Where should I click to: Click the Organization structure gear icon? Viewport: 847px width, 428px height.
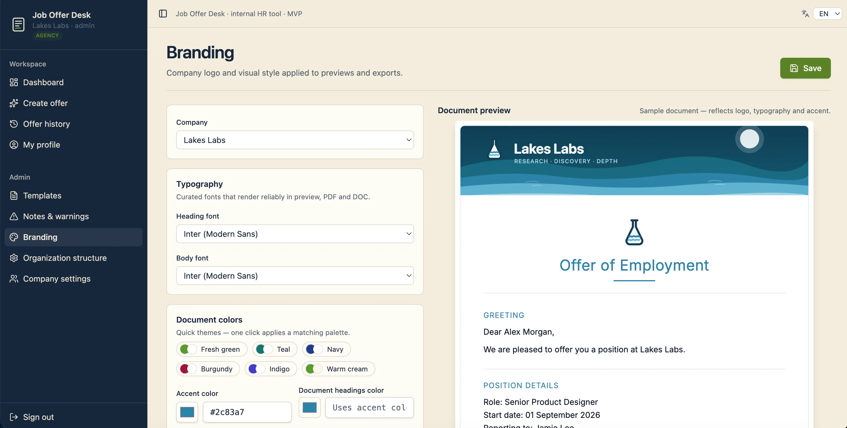click(14, 258)
